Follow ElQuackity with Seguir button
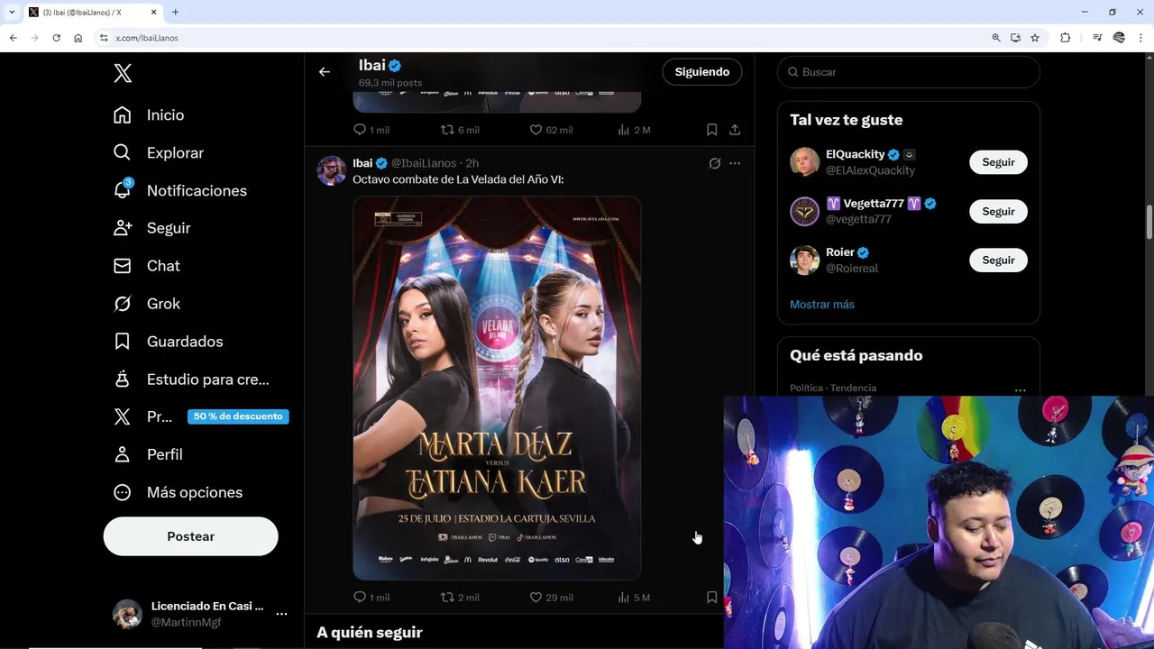Image resolution: width=1154 pixels, height=649 pixels. click(x=998, y=162)
